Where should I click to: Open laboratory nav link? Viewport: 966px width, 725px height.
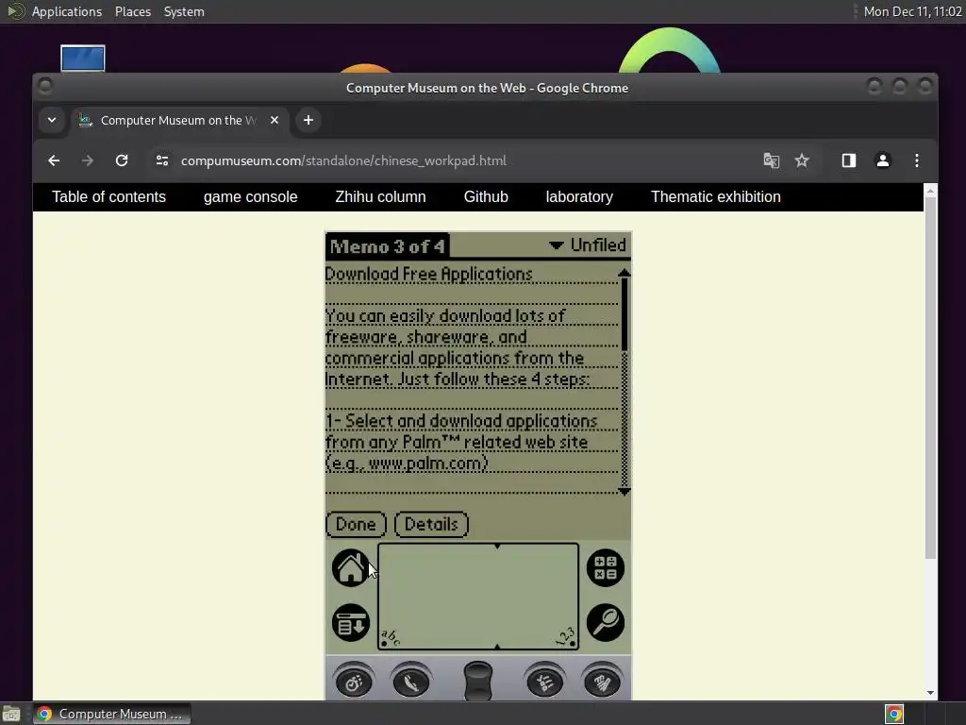click(579, 197)
